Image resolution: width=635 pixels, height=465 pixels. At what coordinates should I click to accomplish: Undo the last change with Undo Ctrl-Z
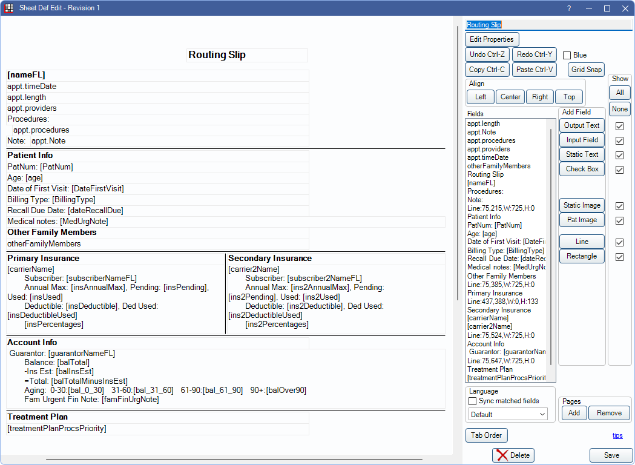pos(487,54)
